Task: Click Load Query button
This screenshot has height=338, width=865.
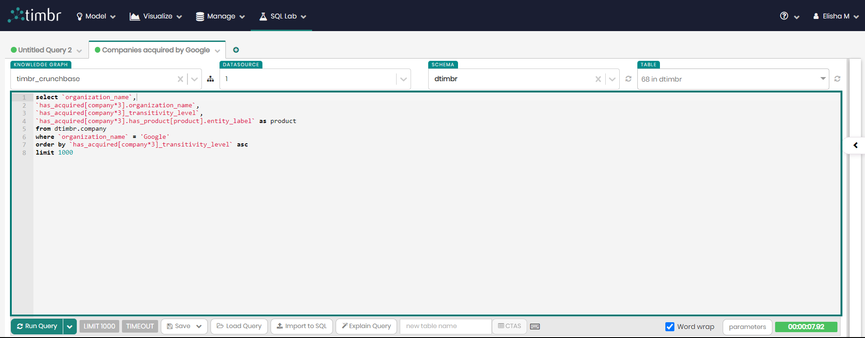Action: tap(239, 326)
